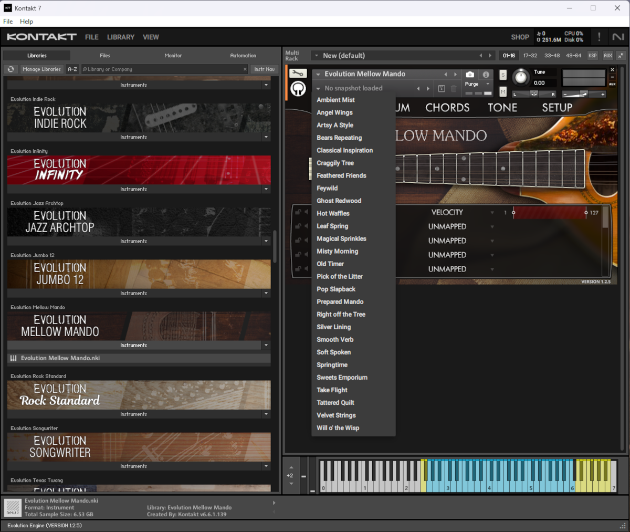Open the VELOCITY mapping dropdown arrow

[x=492, y=213]
